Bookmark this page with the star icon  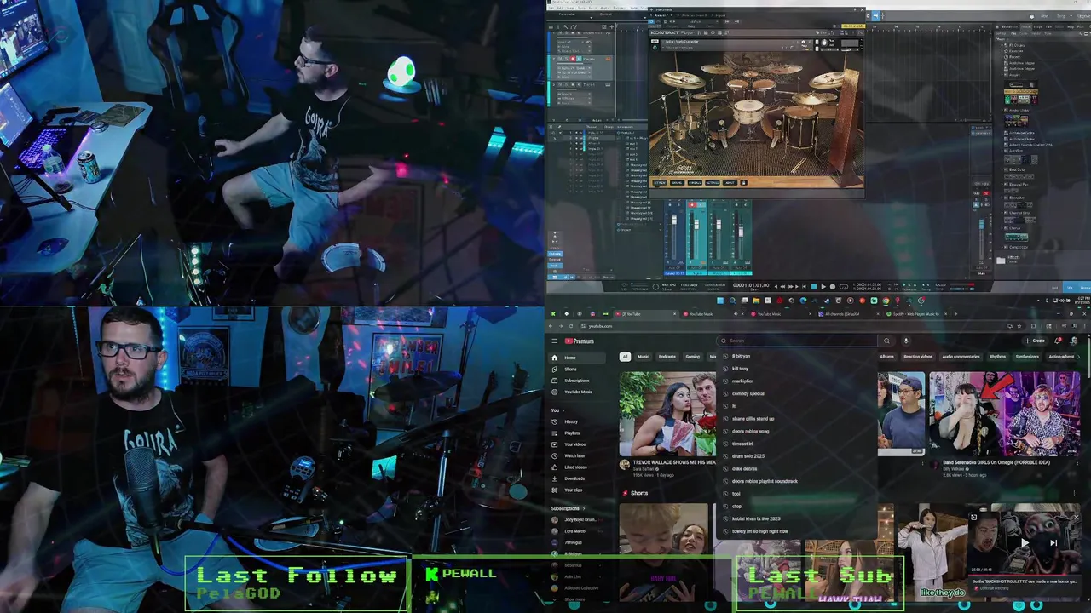click(1019, 326)
